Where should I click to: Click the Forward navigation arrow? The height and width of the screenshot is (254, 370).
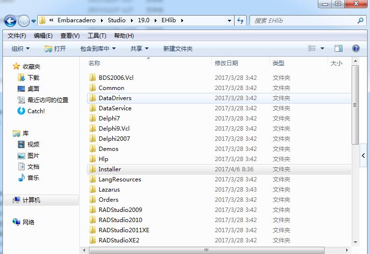pyautogui.click(x=24, y=21)
